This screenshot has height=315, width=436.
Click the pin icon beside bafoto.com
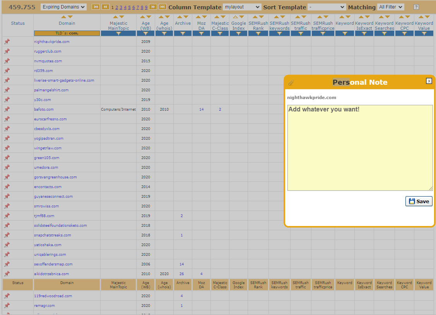coord(7,109)
